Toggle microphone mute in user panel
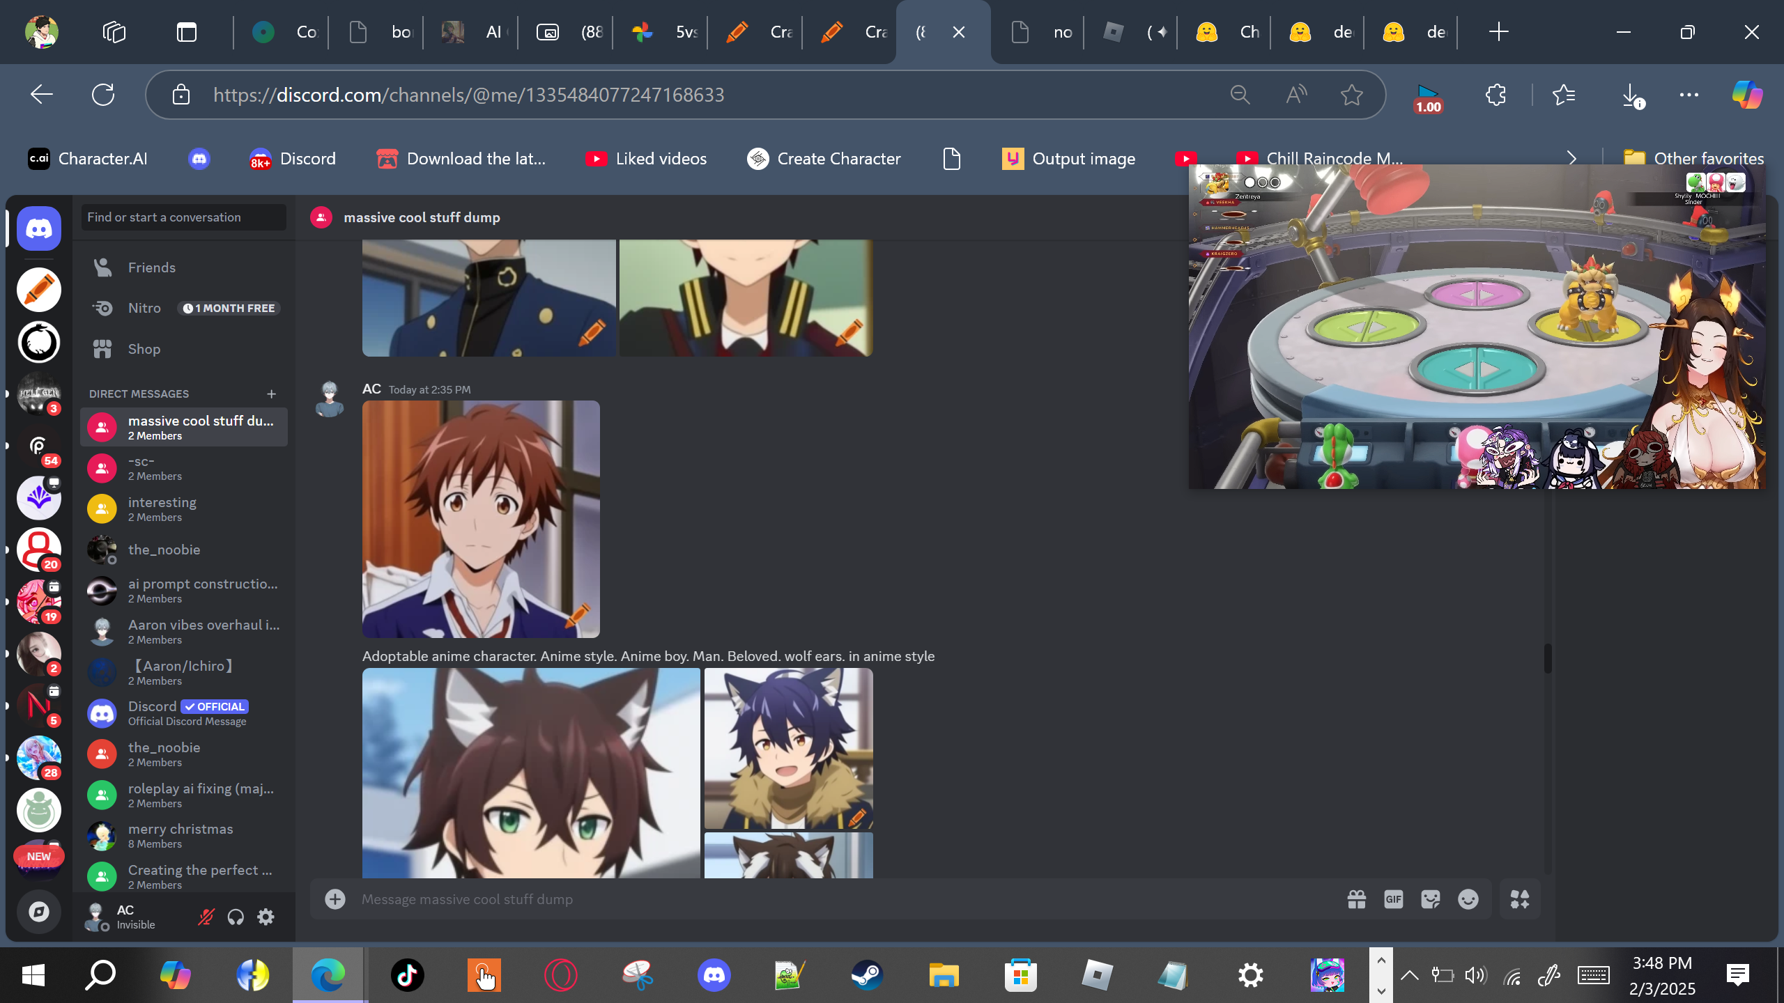The height and width of the screenshot is (1003, 1784). pos(206,917)
